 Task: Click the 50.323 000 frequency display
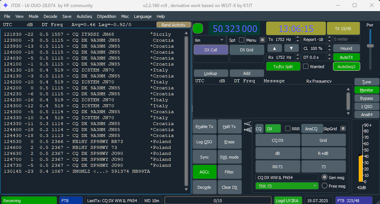coord(234,29)
